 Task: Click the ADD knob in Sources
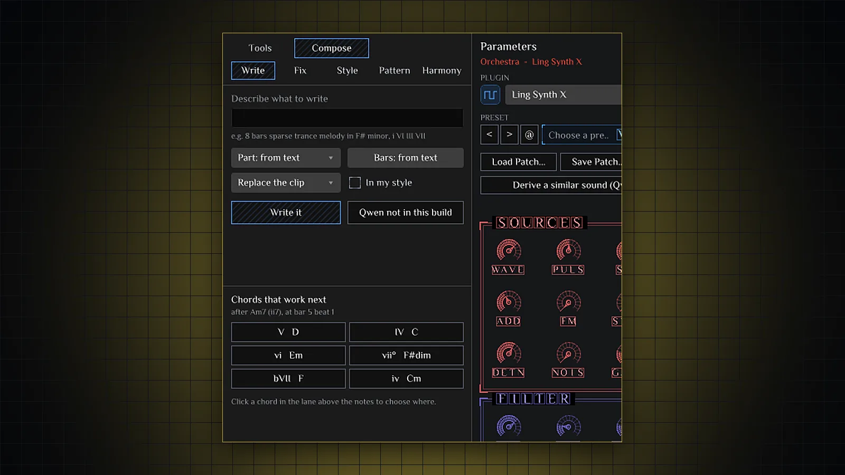(x=509, y=302)
